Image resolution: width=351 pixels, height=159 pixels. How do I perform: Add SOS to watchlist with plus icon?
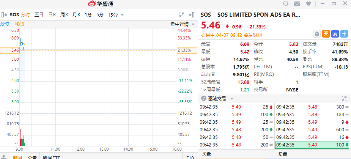[x=344, y=34]
